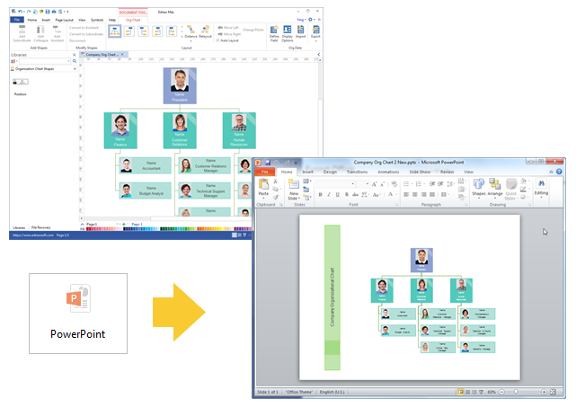Select the first highlighted org chart layout style
Screen dimensions: 576x407
tap(115, 31)
